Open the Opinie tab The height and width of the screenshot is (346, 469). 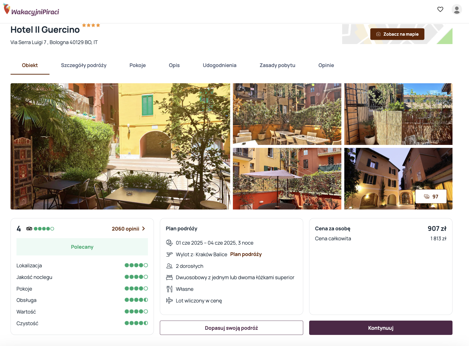tap(326, 65)
